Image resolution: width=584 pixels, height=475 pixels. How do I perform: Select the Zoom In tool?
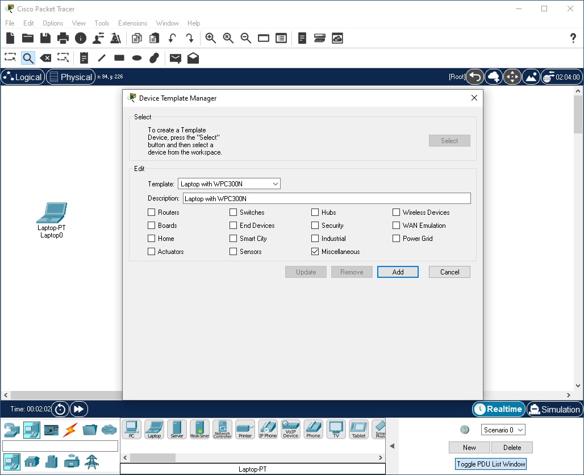(x=211, y=38)
